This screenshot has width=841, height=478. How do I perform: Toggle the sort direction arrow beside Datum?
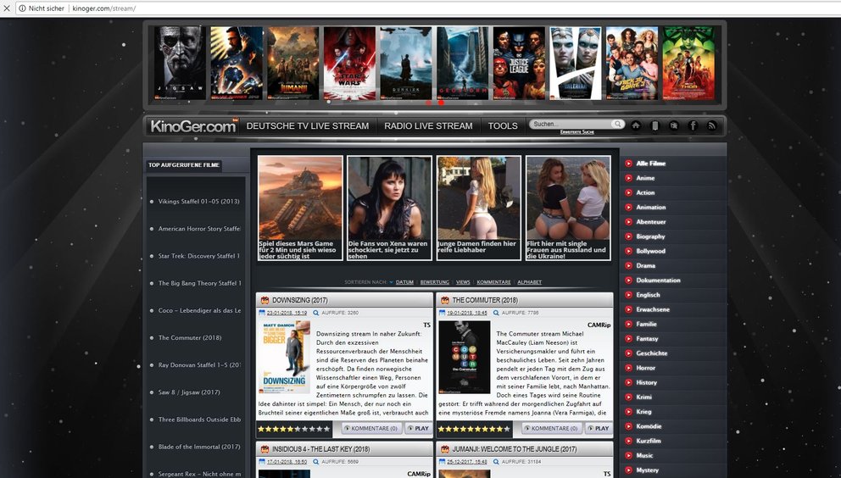tap(392, 282)
